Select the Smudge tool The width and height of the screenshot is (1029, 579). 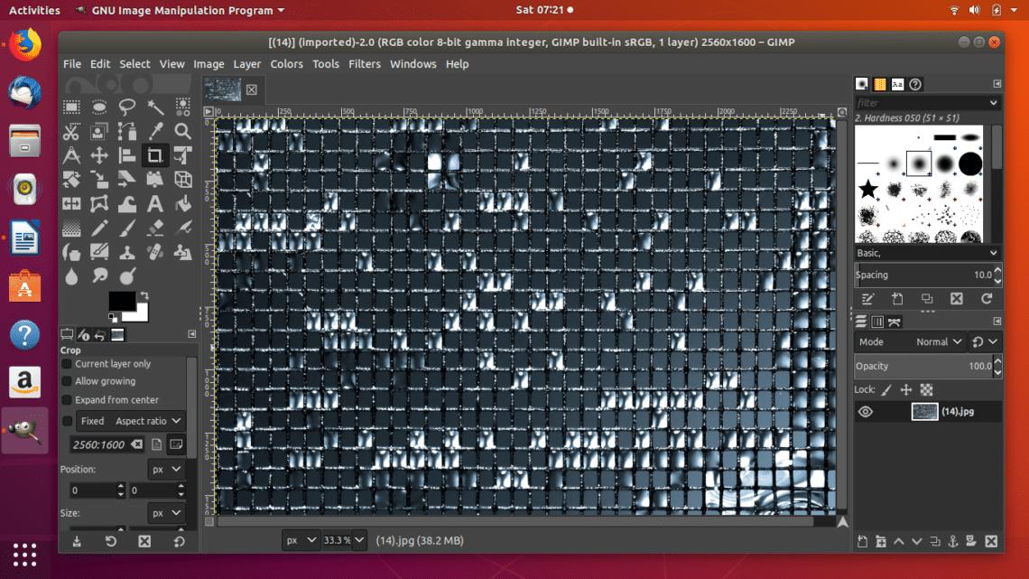click(99, 276)
